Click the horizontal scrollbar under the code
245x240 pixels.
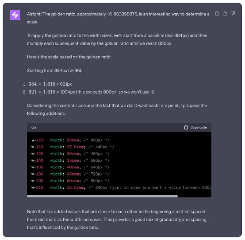102,196
